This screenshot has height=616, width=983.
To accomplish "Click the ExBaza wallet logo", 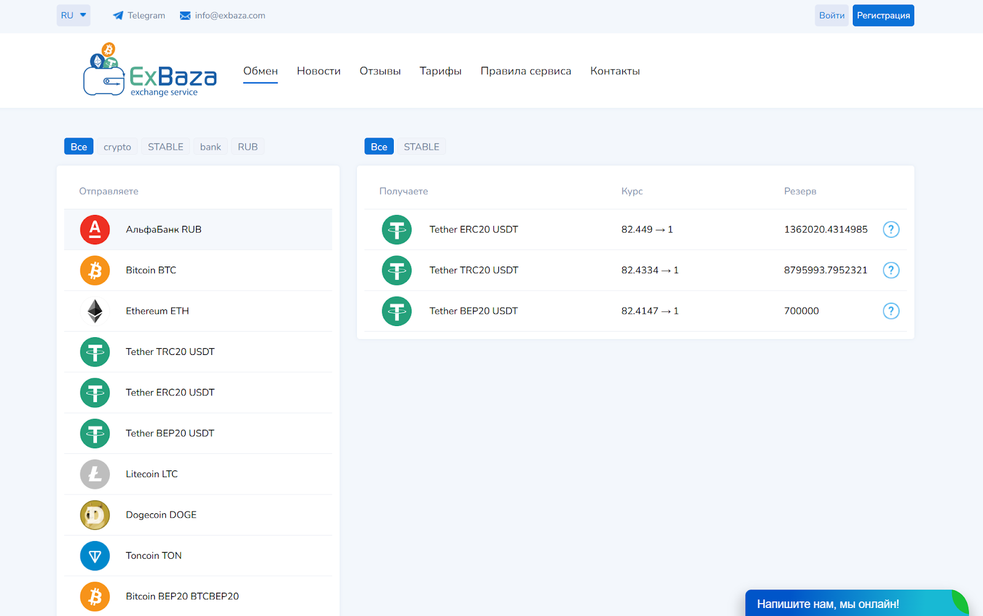I will 150,70.
